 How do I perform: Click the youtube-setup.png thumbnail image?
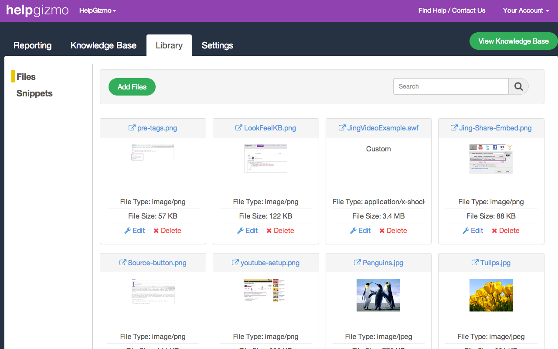[265, 291]
